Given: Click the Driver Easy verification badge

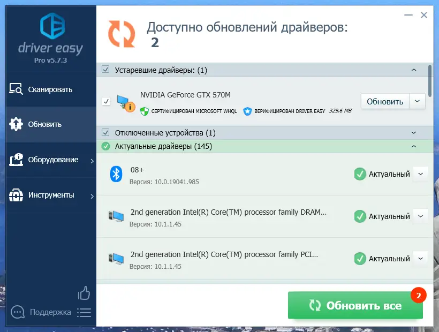Looking at the screenshot, I should pos(247,111).
